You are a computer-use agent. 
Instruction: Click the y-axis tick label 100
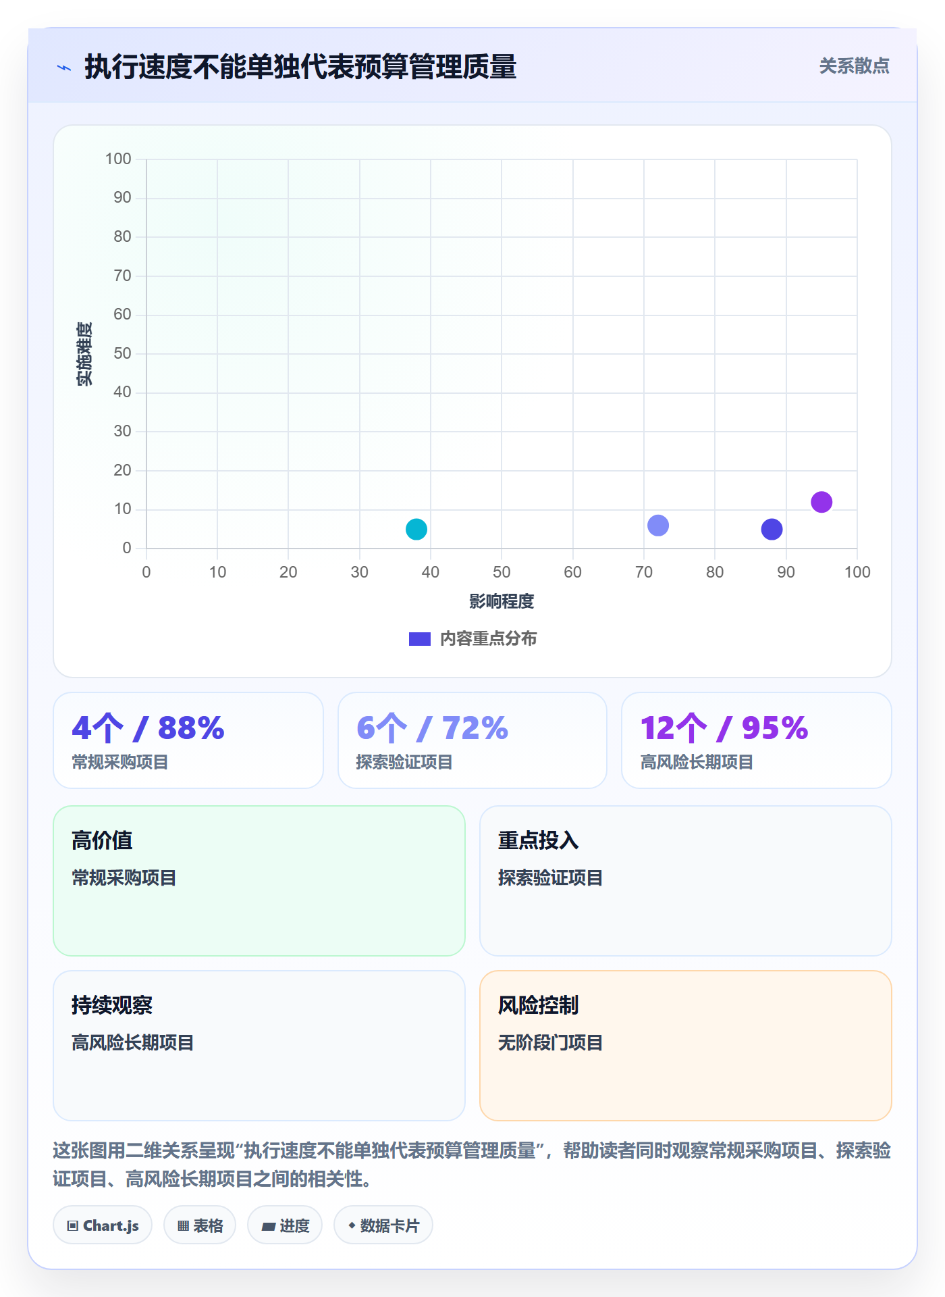pyautogui.click(x=118, y=159)
